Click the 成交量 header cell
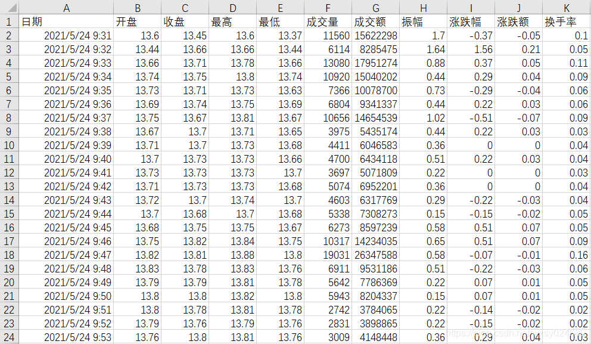591x344 pixels. click(x=328, y=22)
